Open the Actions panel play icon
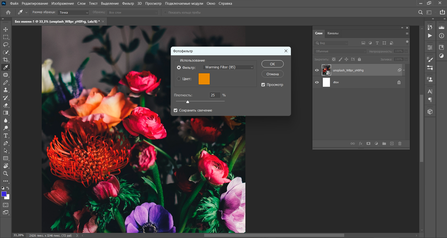447x238 pixels. [430, 36]
